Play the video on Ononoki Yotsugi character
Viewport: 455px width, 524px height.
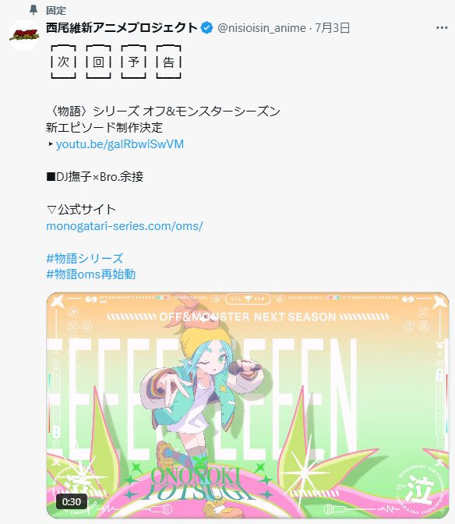[x=247, y=405]
